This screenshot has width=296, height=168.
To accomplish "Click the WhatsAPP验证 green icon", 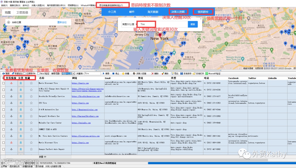I will pos(207,74).
